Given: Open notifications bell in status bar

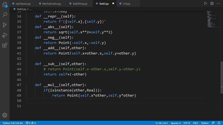Looking at the screenshot, I should [x=219, y=123].
